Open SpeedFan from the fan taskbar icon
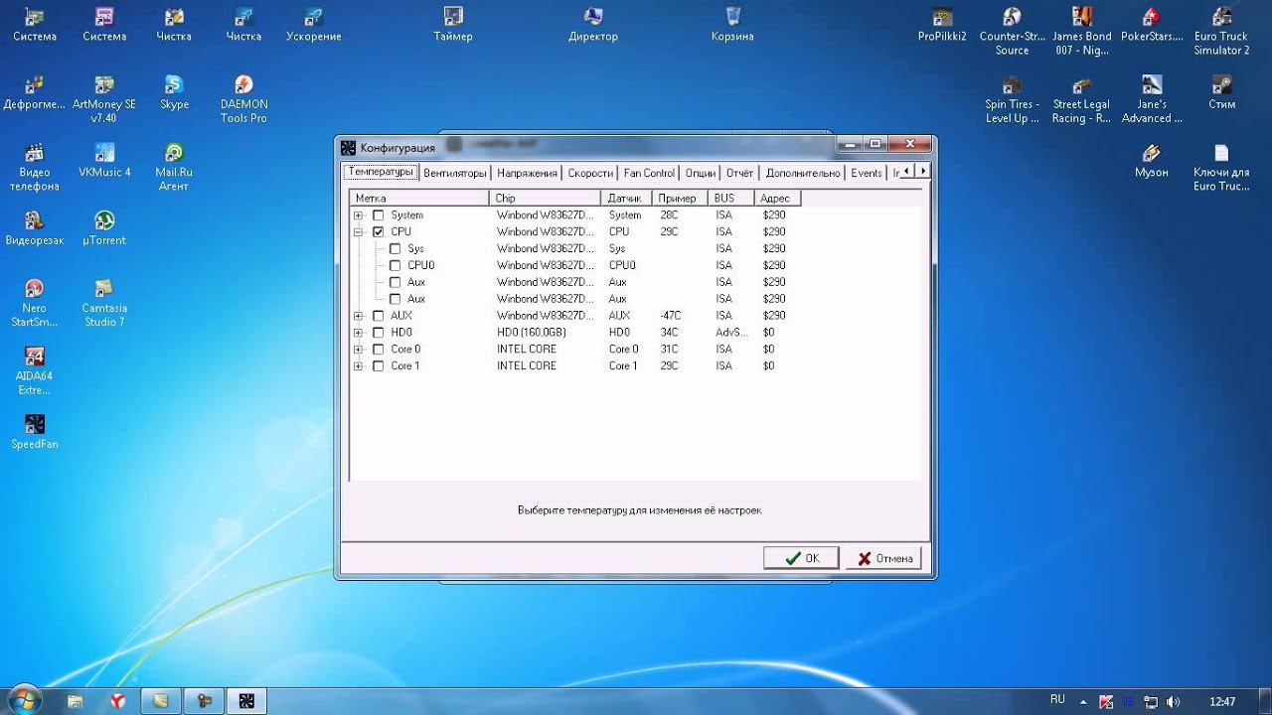 coord(245,700)
